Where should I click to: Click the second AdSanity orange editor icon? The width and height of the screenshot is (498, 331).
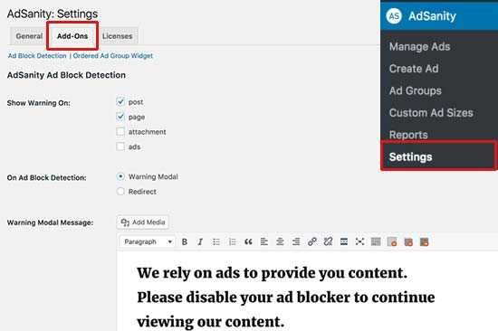tap(408, 241)
